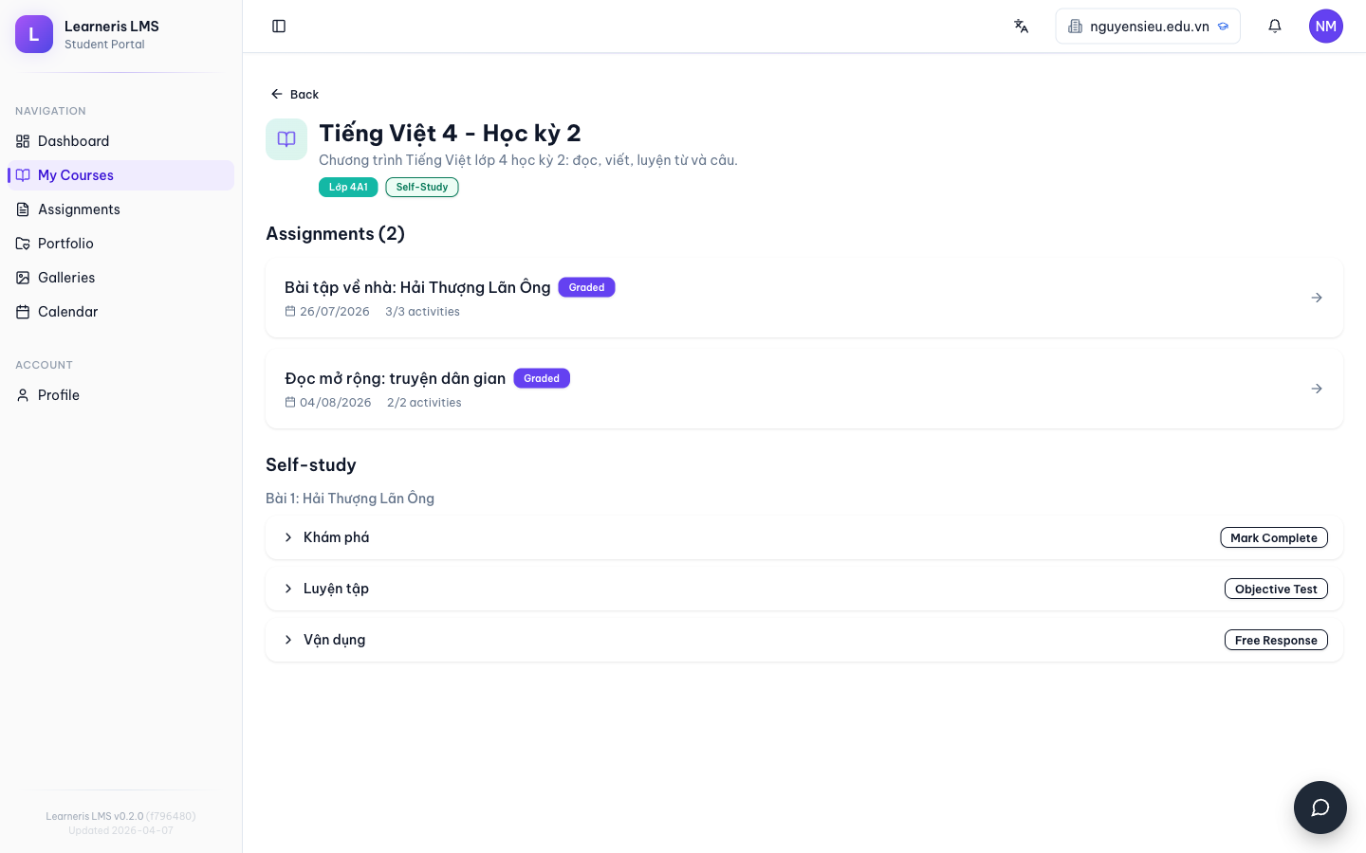Go to Dashboard in navigation
The height and width of the screenshot is (853, 1366).
pyautogui.click(x=120, y=141)
